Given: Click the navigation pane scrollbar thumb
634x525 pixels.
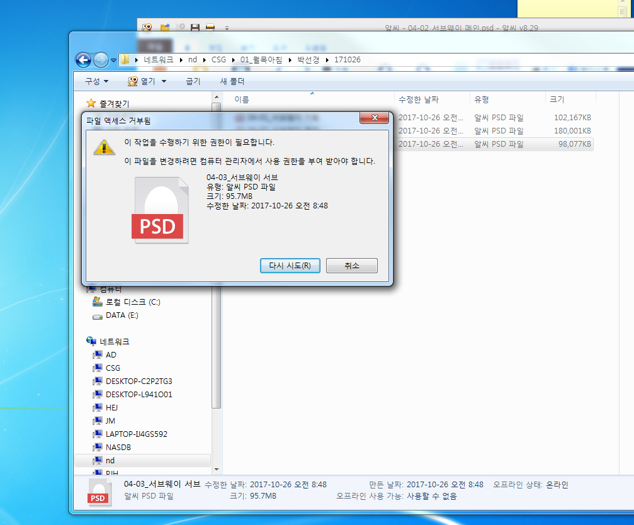Looking at the screenshot, I should pos(217,347).
